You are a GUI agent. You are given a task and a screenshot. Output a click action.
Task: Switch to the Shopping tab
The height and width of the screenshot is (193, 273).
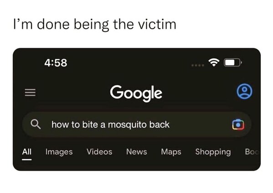213,152
